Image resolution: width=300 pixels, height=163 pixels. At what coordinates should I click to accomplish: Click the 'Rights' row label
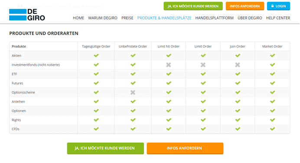[x=16, y=120]
